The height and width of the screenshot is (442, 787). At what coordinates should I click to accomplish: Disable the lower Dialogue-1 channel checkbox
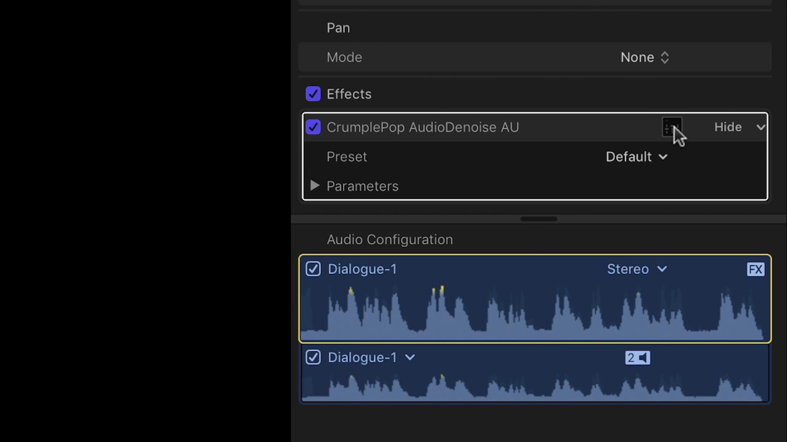[313, 357]
